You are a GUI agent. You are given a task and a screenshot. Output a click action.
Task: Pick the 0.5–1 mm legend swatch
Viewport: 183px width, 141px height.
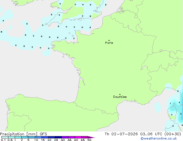(12, 137)
